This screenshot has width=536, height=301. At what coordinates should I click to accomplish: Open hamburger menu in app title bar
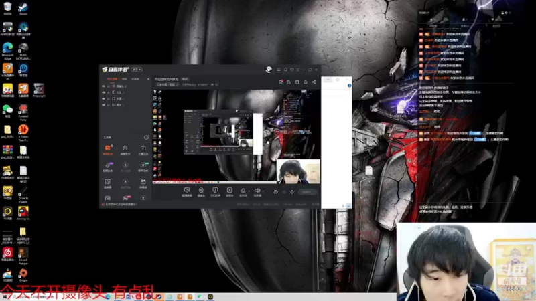pos(298,70)
